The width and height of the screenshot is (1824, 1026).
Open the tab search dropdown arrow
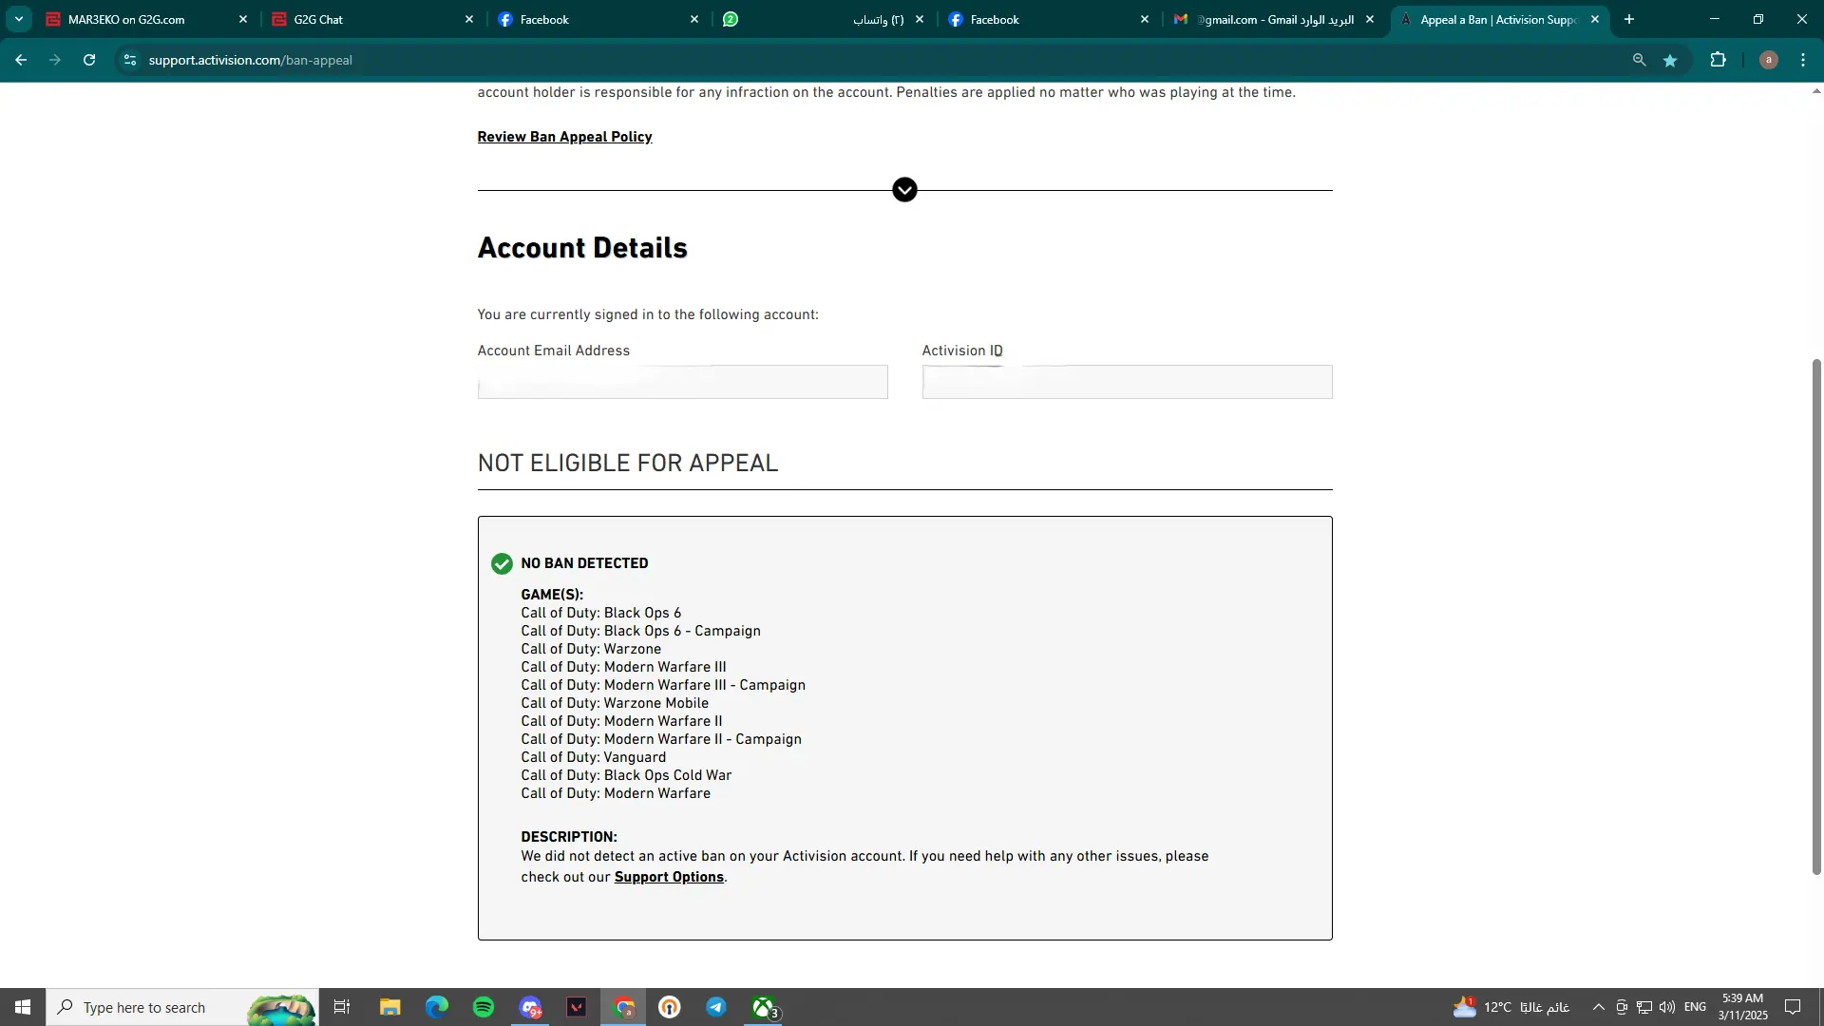click(18, 19)
